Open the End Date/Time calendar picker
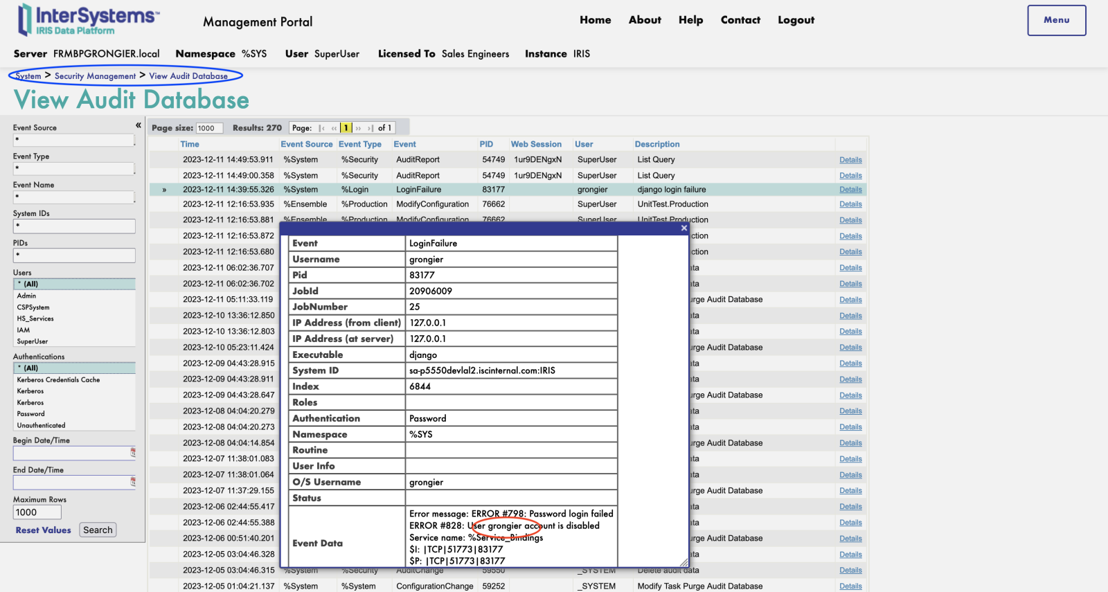This screenshot has width=1108, height=592. (x=133, y=482)
